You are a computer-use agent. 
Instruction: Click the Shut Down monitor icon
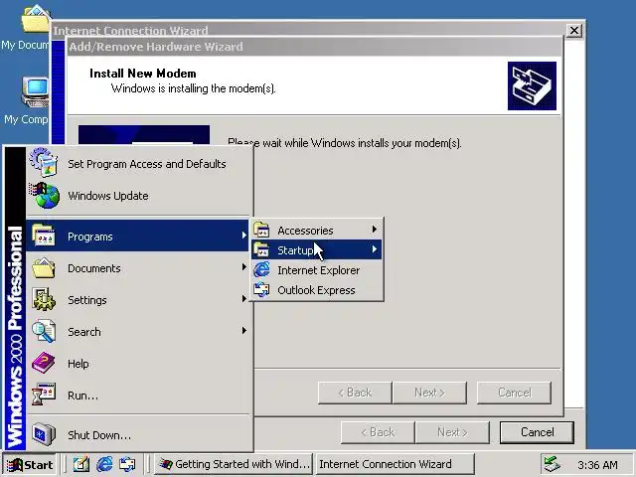[x=44, y=434]
